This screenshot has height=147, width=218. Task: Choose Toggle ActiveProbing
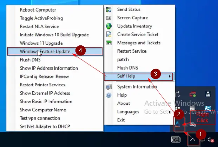55,18
